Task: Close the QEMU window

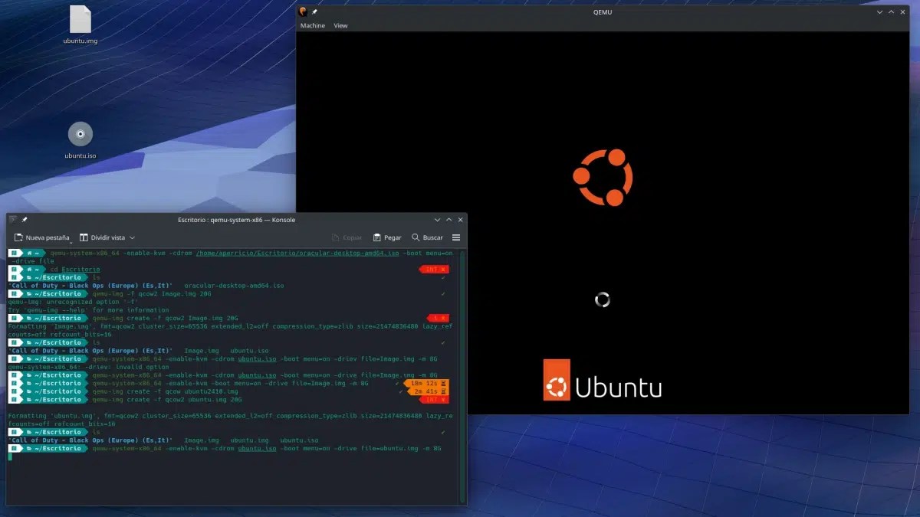Action: coord(902,11)
